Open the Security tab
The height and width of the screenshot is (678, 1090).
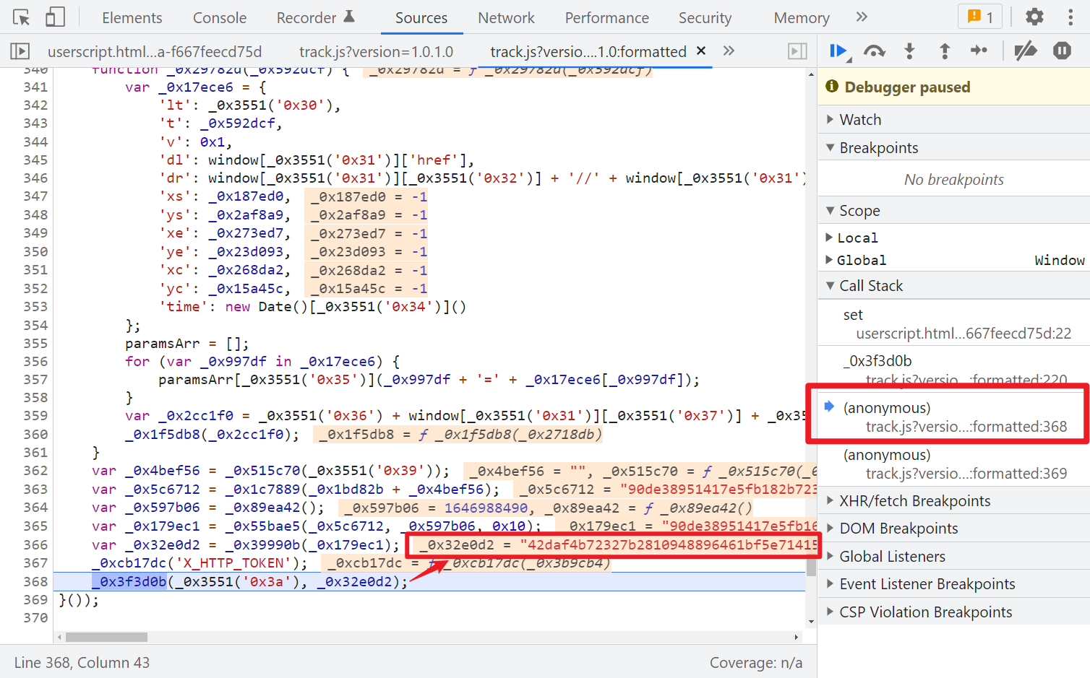[705, 17]
